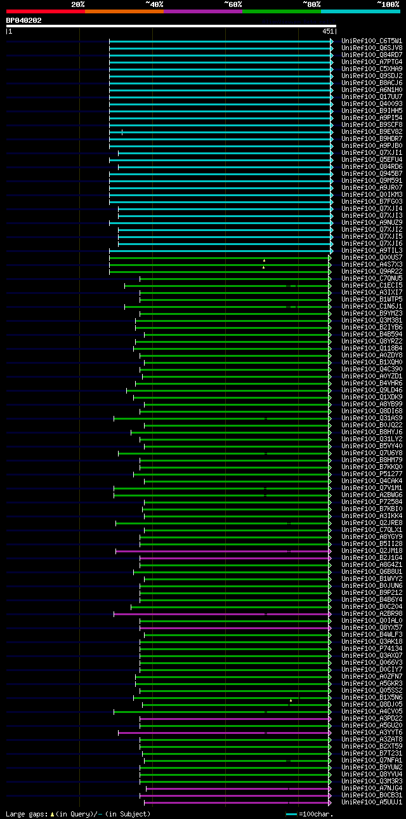Viewport: 406px width, 819px height.
Task: Click the cyan 100char scale legend bar
Action: click(292, 814)
